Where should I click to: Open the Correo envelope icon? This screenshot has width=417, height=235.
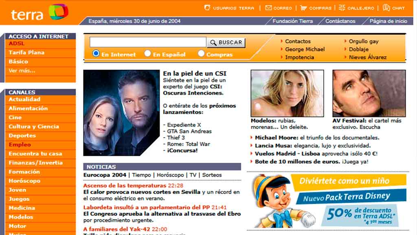click(x=268, y=8)
